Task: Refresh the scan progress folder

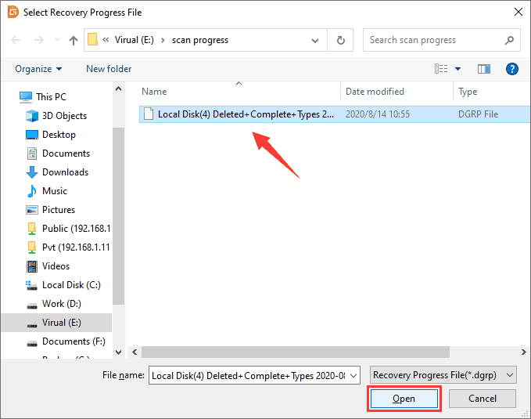Action: pos(340,40)
